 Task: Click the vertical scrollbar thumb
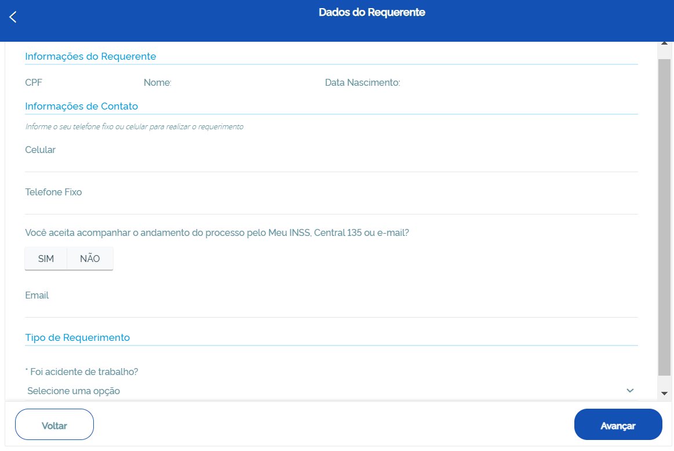pos(664,214)
